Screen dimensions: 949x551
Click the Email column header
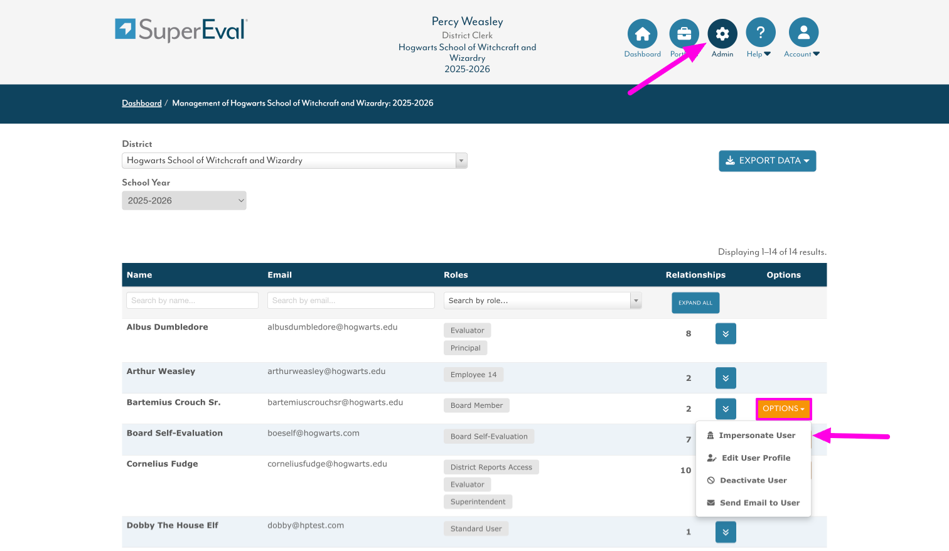pos(279,275)
